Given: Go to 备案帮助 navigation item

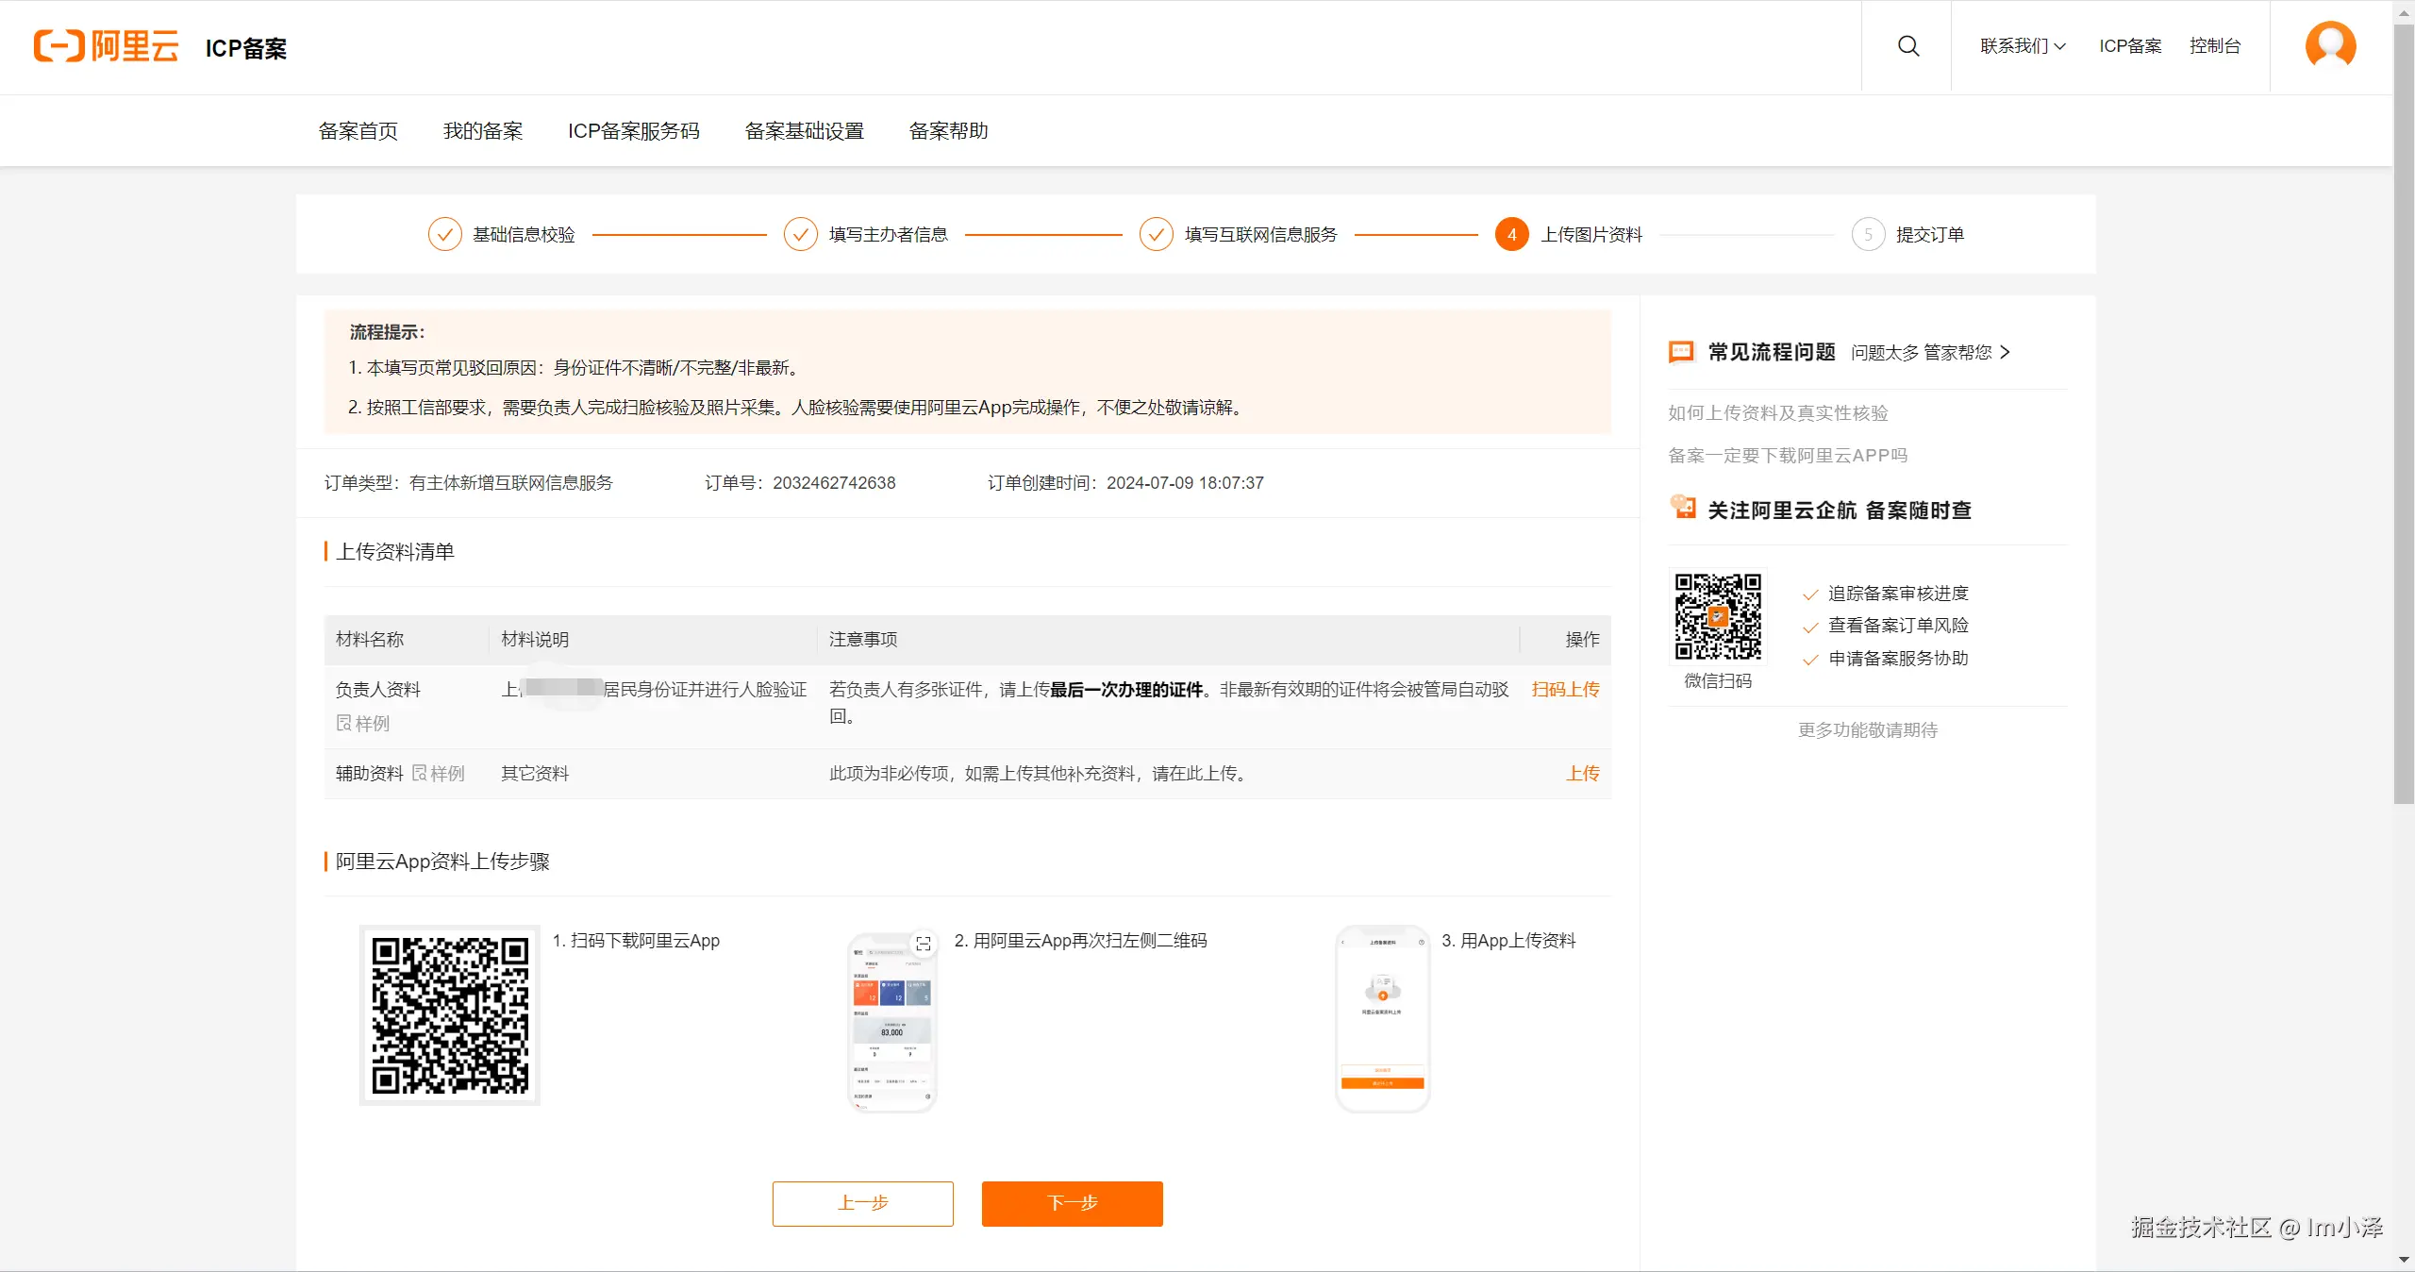Looking at the screenshot, I should 948,131.
